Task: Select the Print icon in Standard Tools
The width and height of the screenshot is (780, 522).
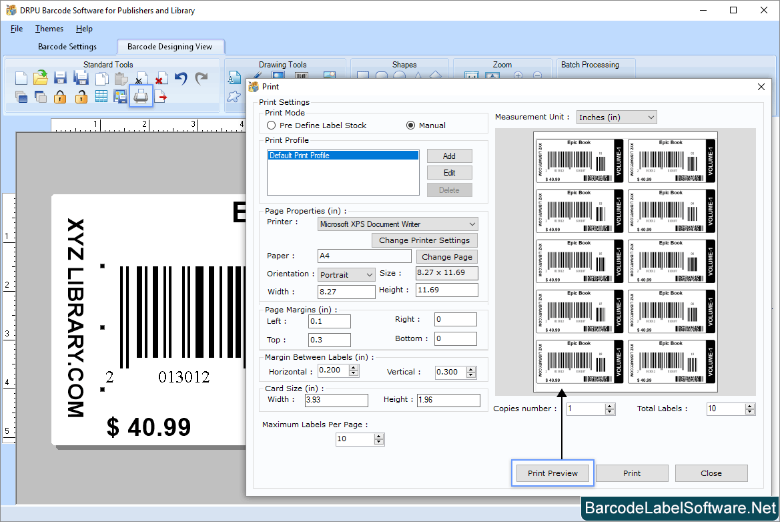Action: coord(141,95)
